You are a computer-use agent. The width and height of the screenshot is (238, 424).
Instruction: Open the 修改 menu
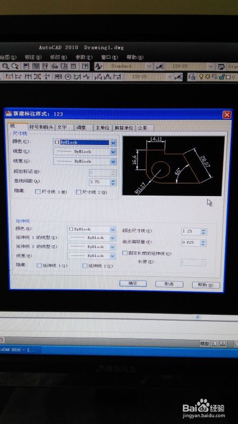coord(58,57)
